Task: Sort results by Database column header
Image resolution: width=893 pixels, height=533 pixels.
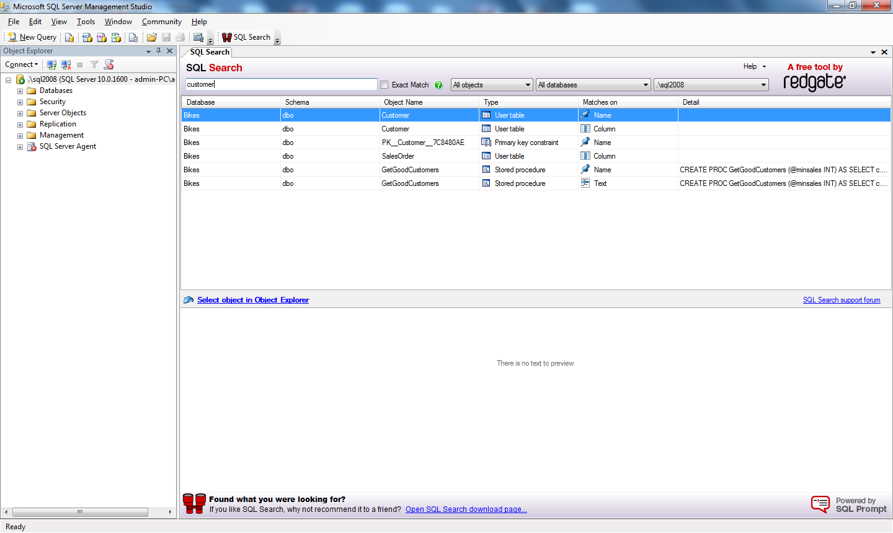Action: [231, 102]
